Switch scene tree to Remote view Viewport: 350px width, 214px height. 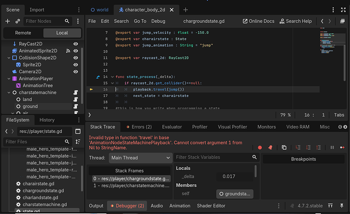[x=23, y=33]
